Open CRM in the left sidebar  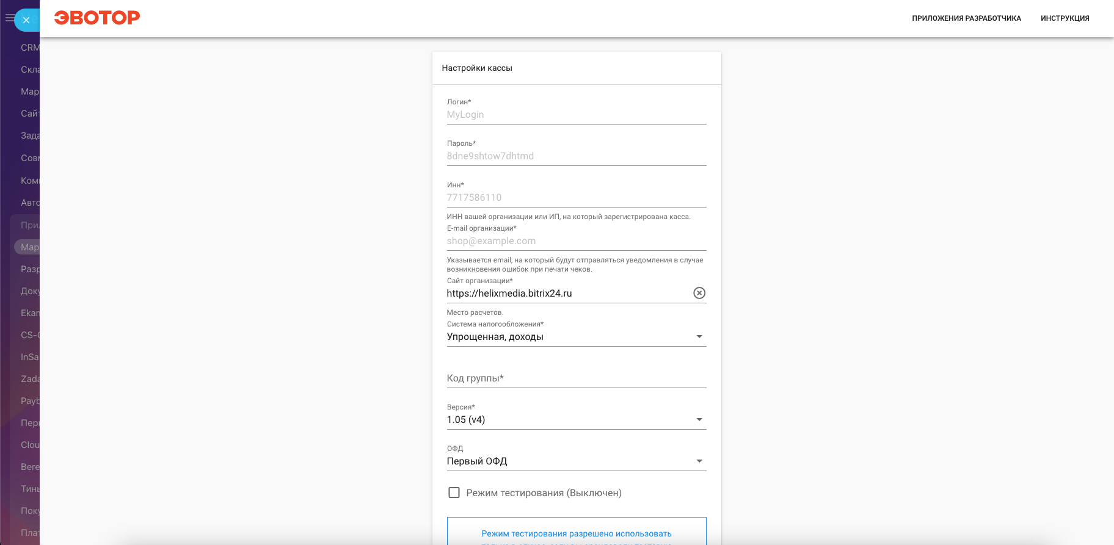29,48
